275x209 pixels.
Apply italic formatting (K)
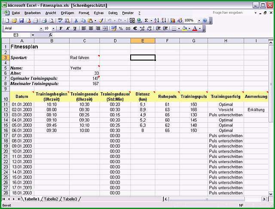click(68, 28)
